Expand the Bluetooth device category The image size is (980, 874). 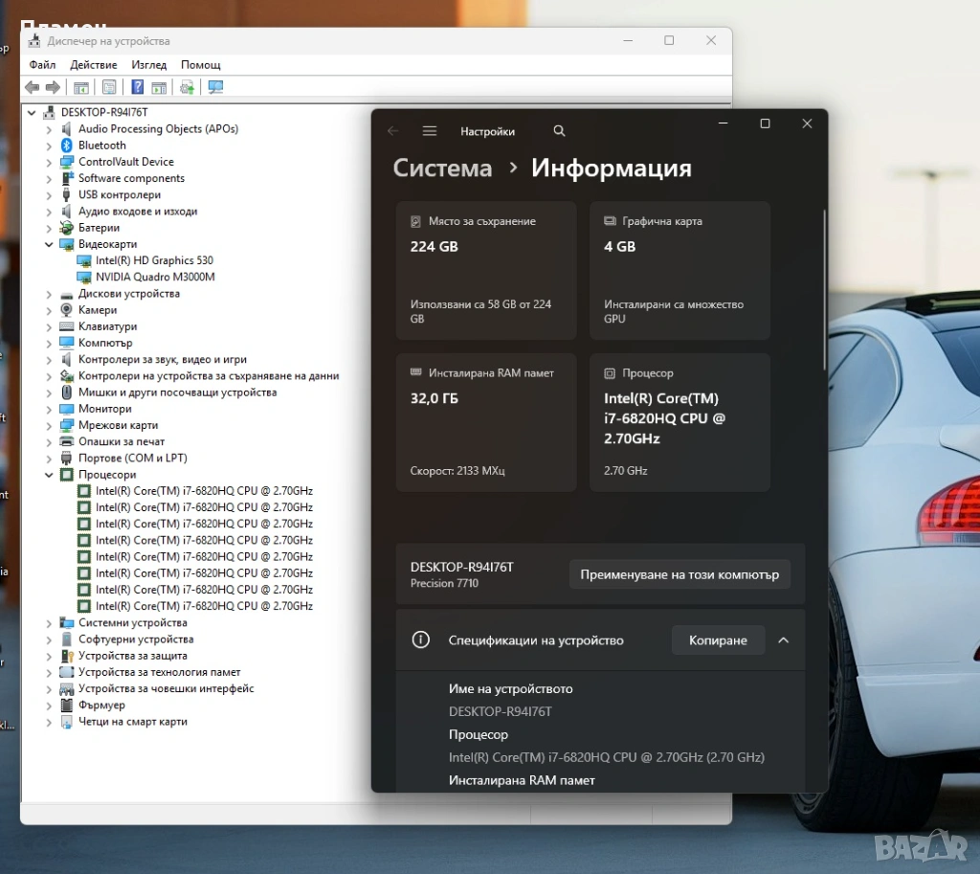(49, 146)
